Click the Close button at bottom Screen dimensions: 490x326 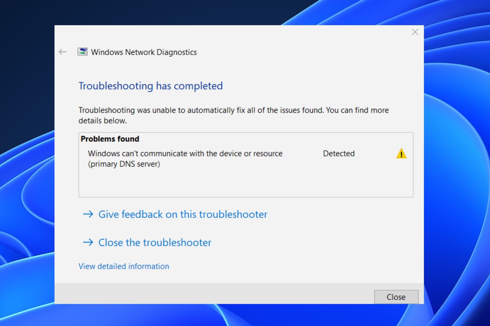(x=396, y=297)
